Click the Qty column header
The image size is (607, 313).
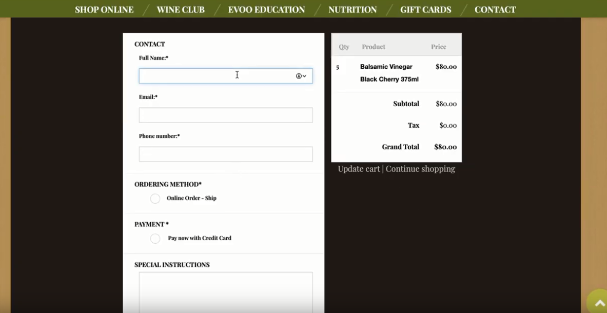(344, 47)
